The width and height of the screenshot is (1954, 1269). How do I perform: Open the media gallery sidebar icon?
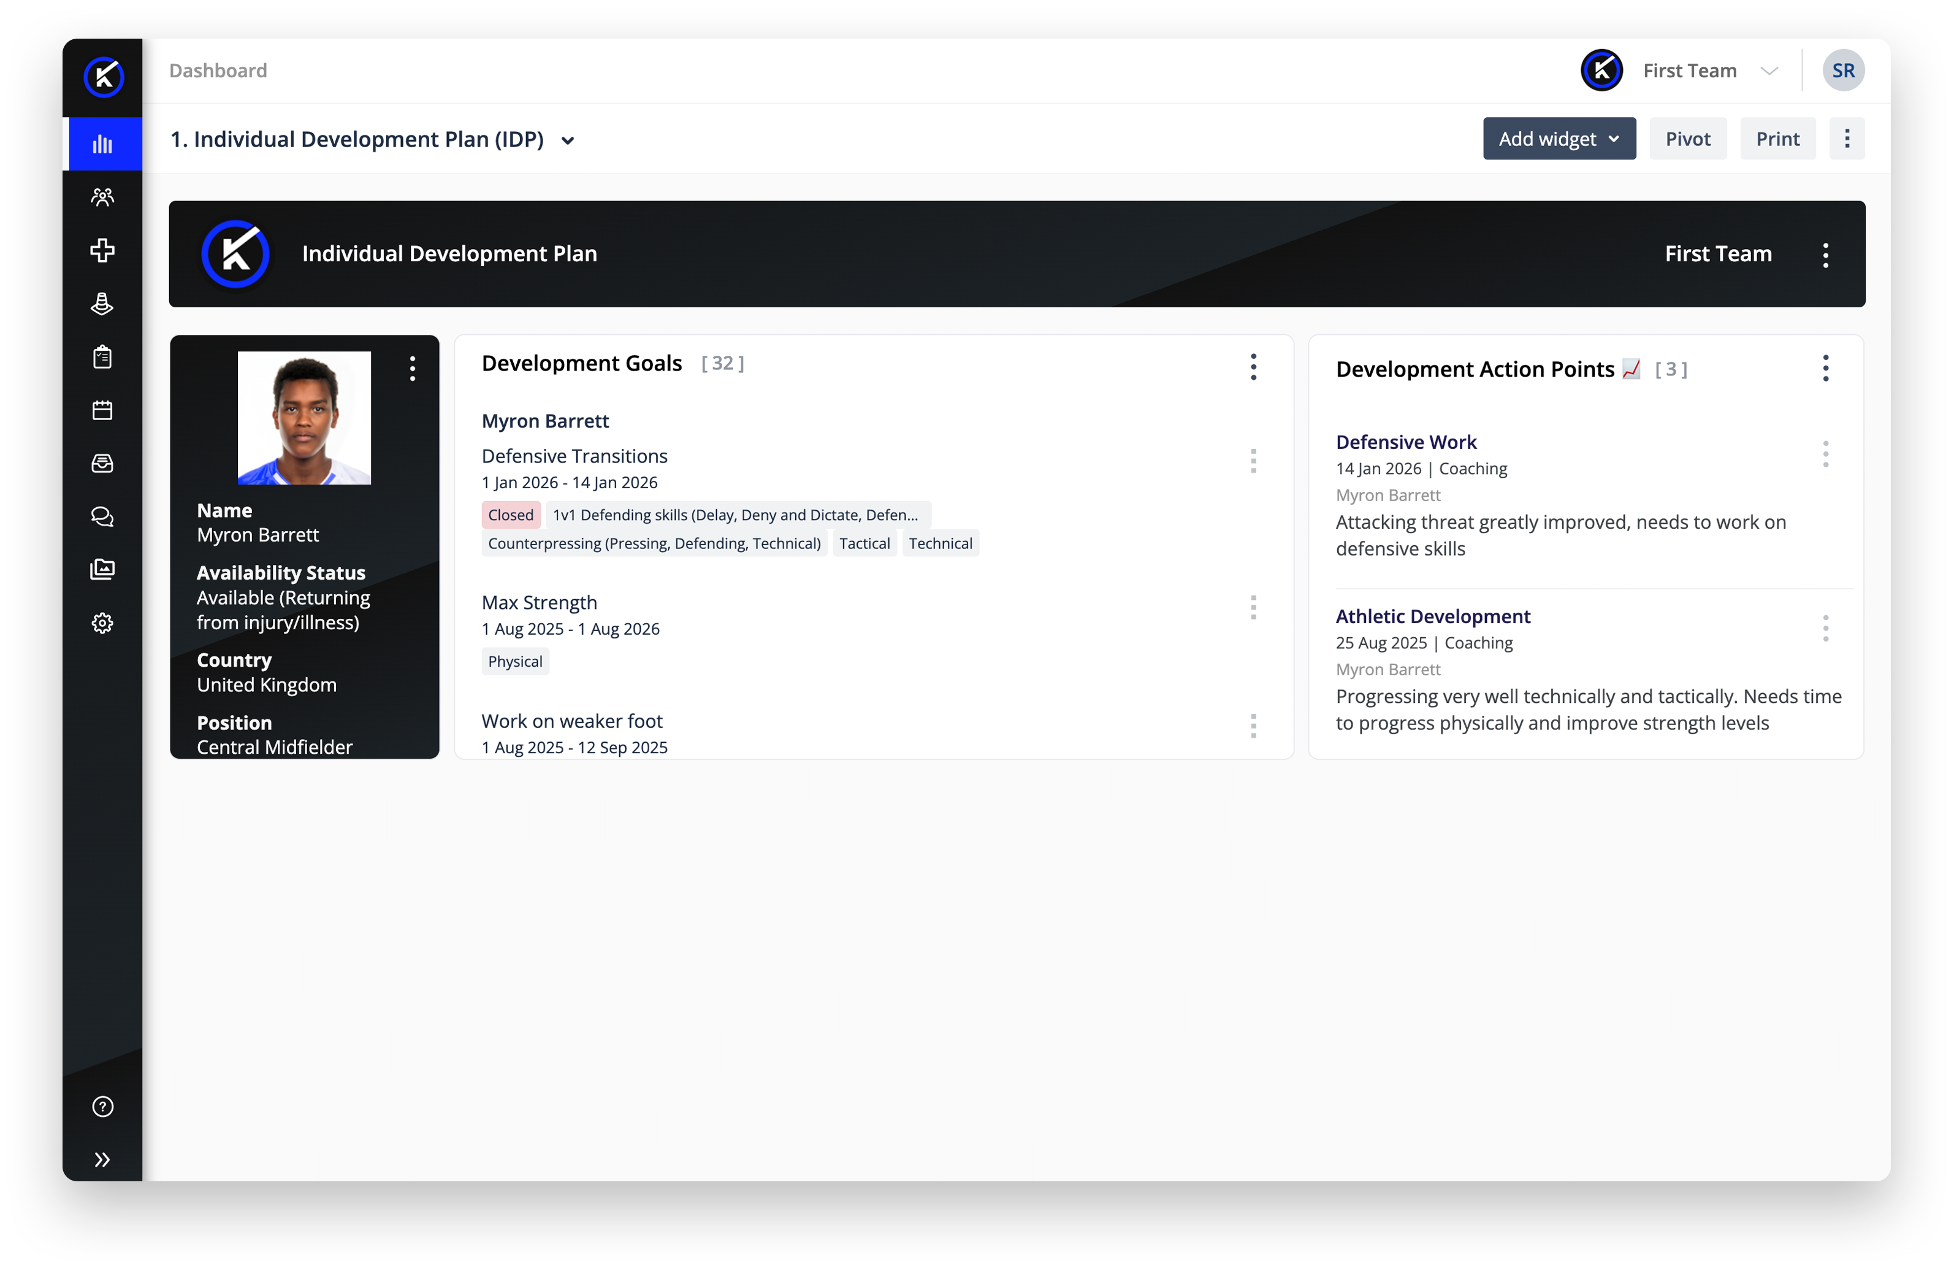(x=102, y=570)
